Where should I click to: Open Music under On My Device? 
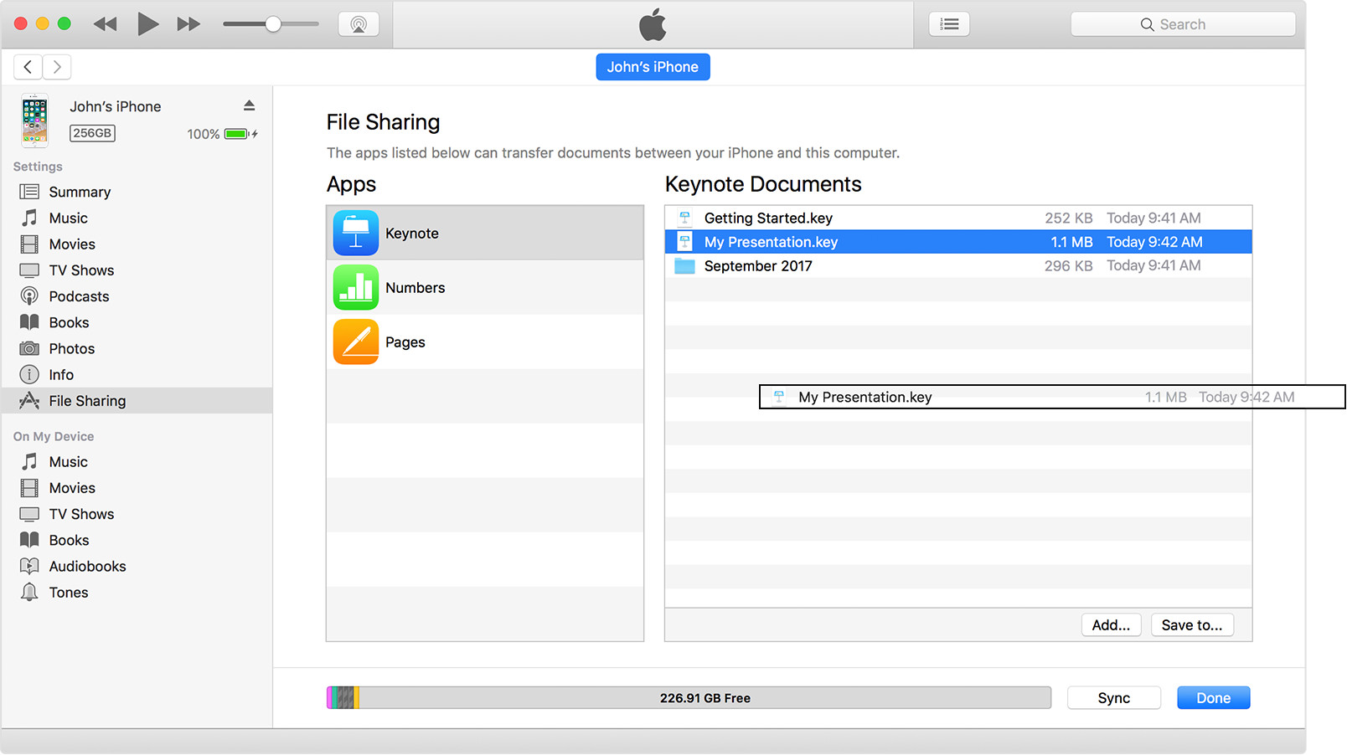[x=69, y=462]
